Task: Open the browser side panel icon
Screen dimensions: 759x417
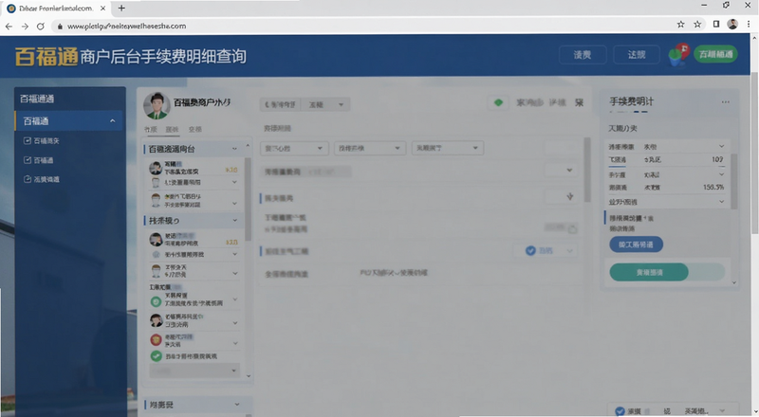Action: point(716,25)
